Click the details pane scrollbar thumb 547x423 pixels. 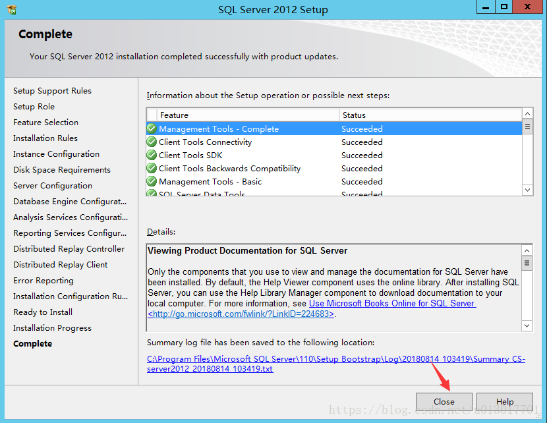coord(527,263)
